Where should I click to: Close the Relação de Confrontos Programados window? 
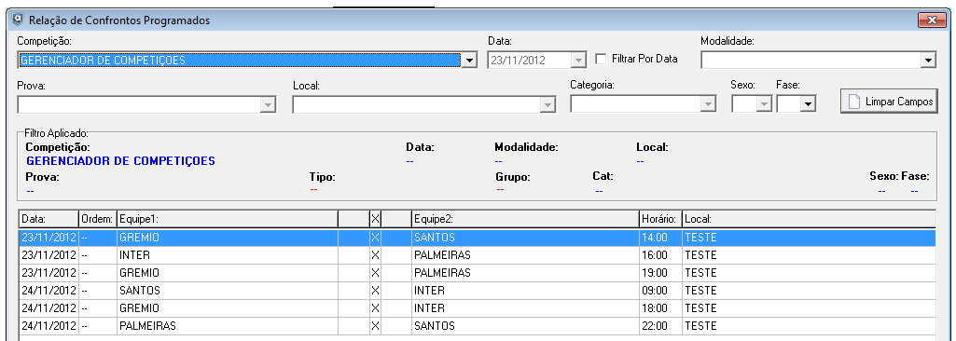tap(932, 20)
